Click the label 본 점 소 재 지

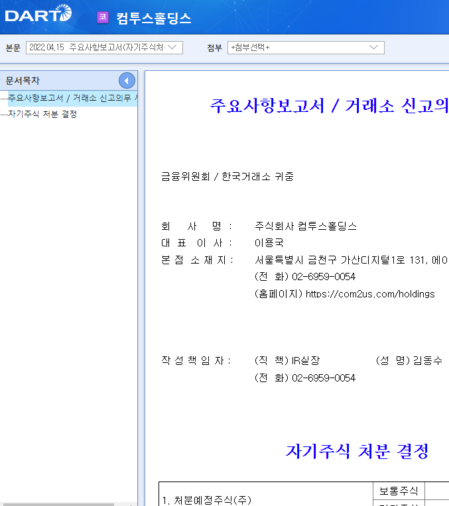pos(197,260)
